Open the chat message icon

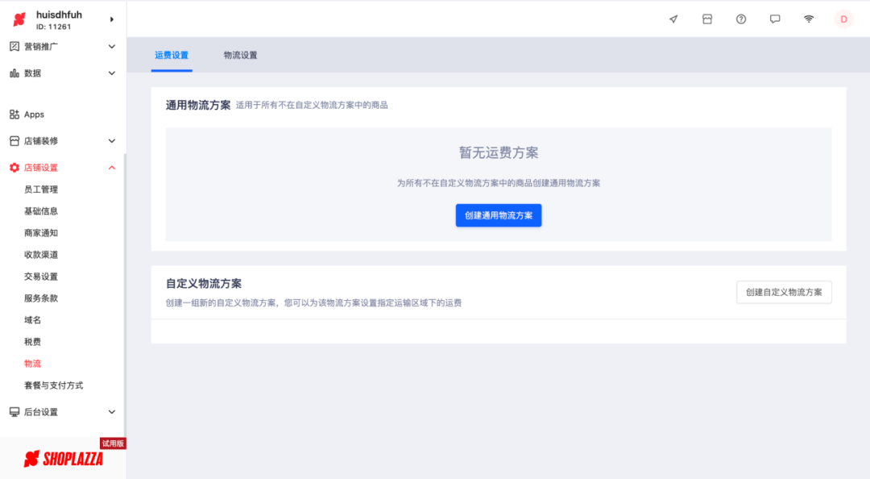[x=775, y=19]
